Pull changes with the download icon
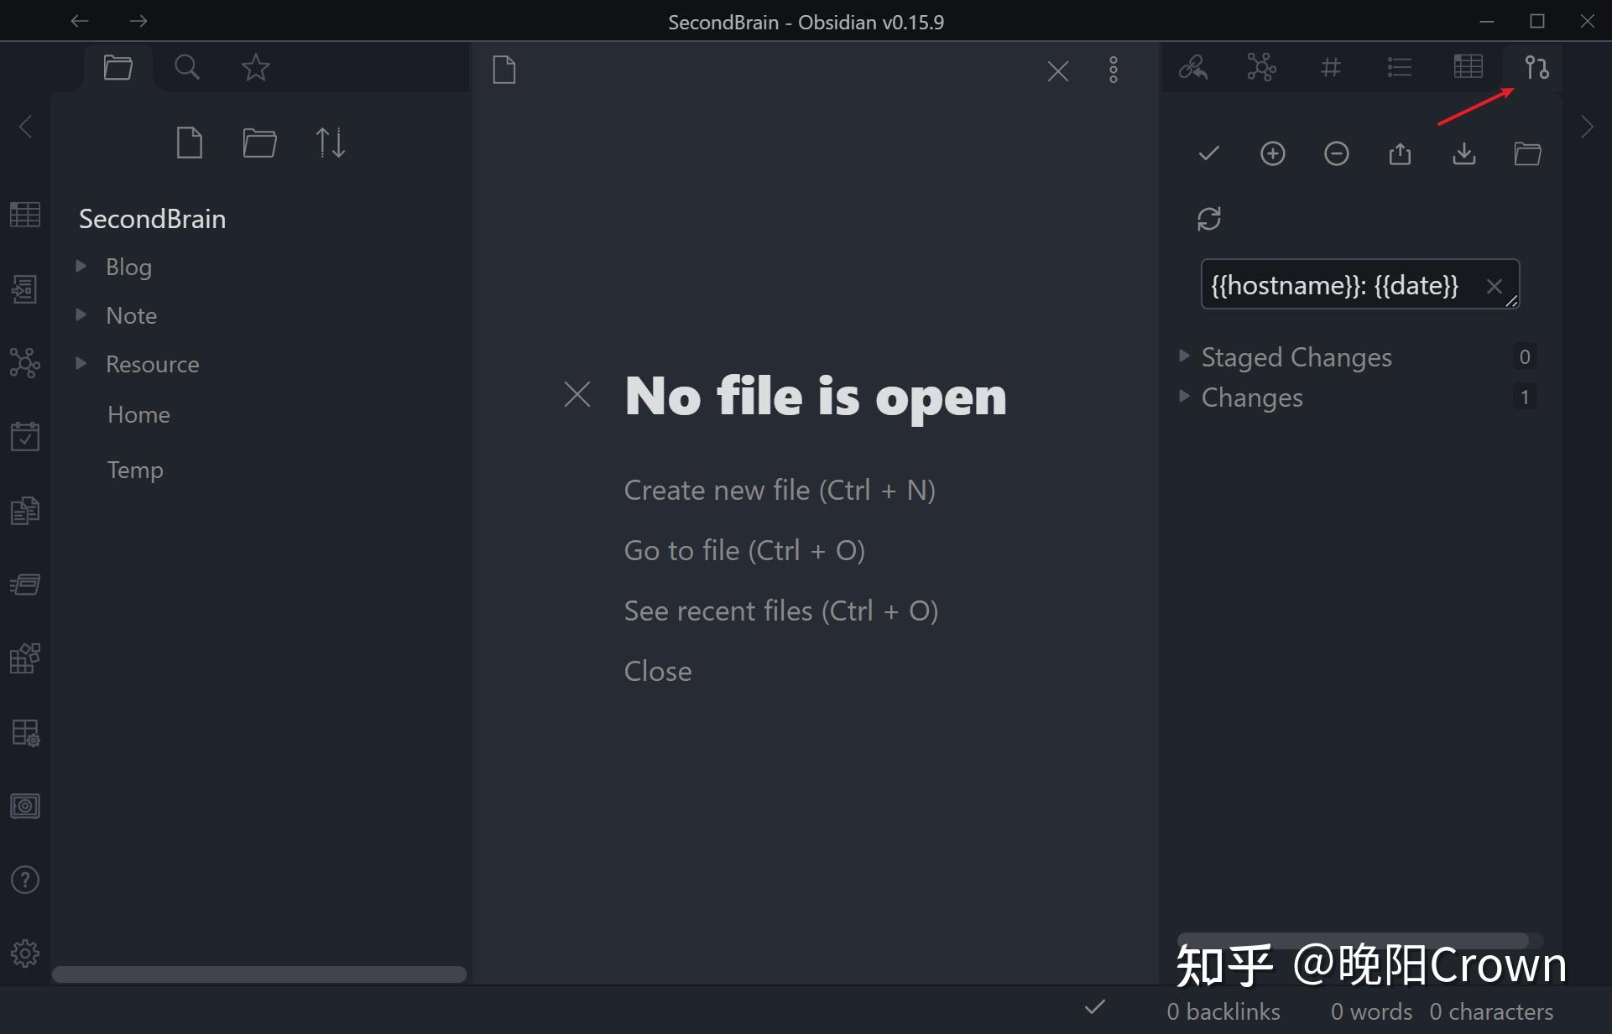 (1463, 153)
